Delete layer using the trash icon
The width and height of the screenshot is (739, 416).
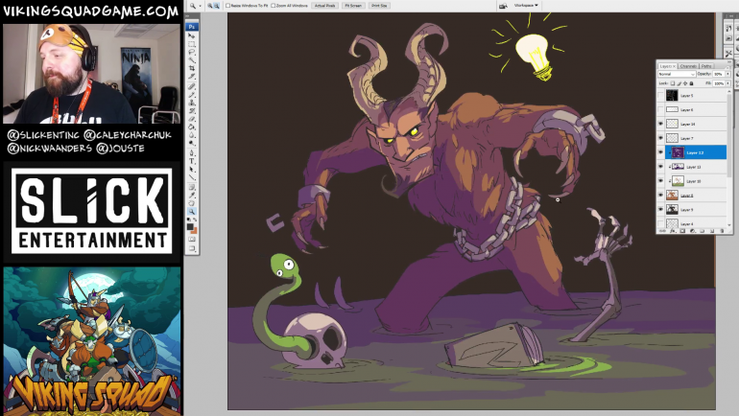[722, 231]
